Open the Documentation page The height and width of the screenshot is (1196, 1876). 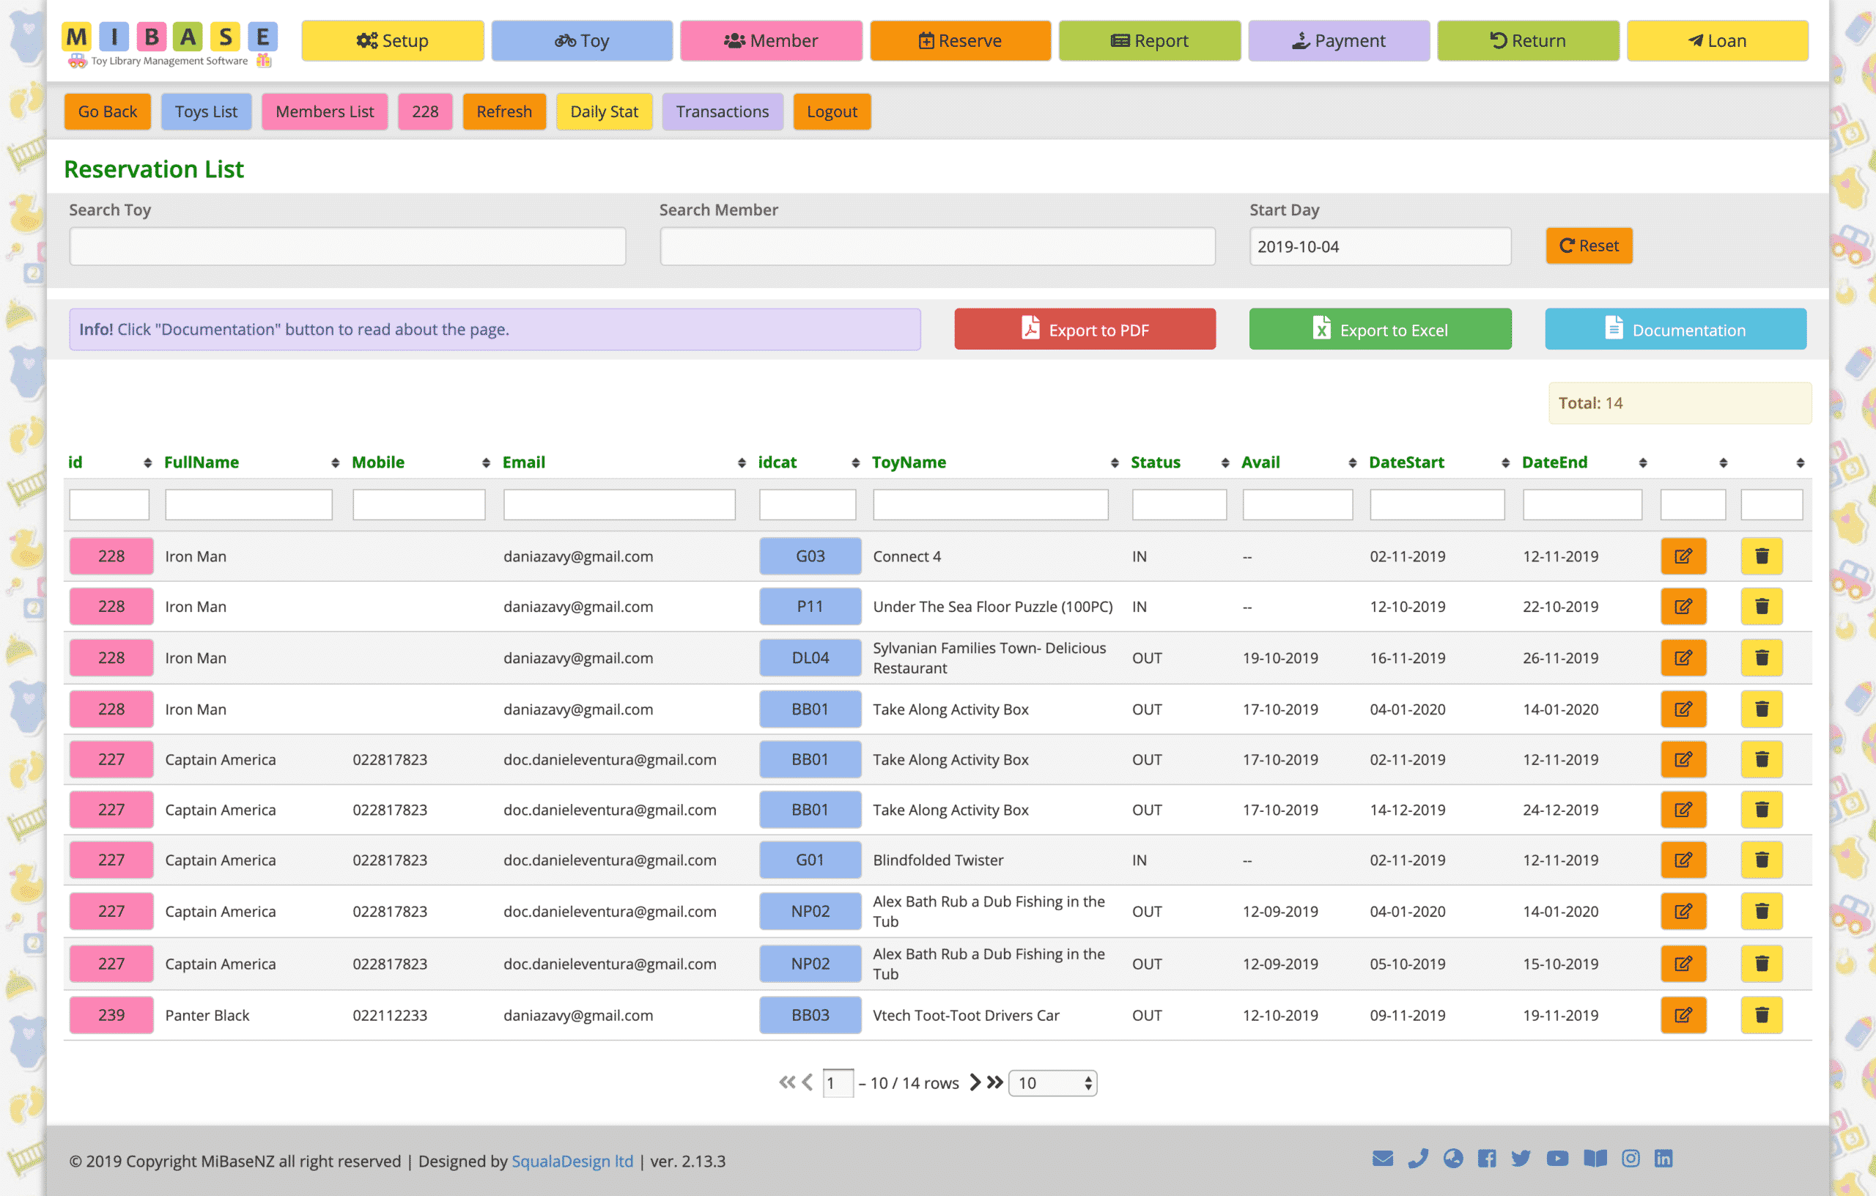[1676, 330]
